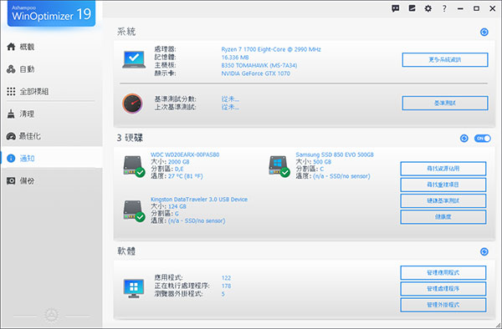
Task: Open the 備份 section
Action: tap(51, 181)
